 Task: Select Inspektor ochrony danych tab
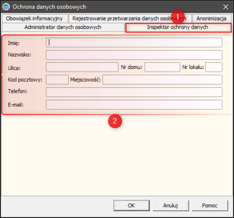click(178, 28)
